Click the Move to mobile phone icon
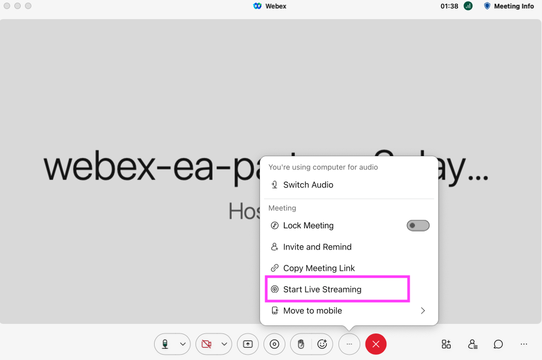 (x=275, y=311)
